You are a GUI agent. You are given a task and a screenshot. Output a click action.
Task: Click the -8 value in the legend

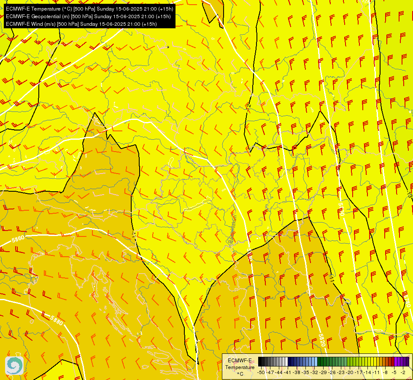(x=385, y=372)
